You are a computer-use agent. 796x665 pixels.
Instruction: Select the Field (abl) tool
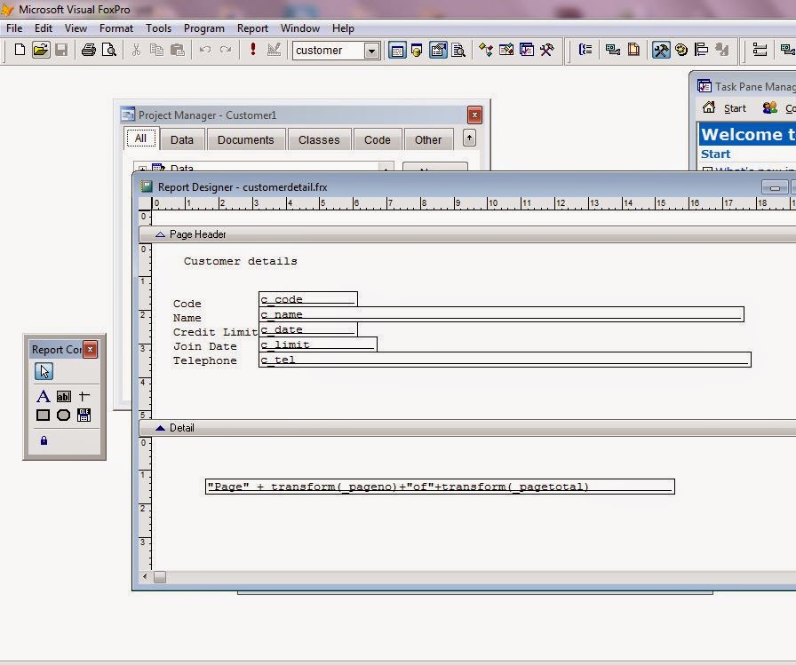coord(63,396)
